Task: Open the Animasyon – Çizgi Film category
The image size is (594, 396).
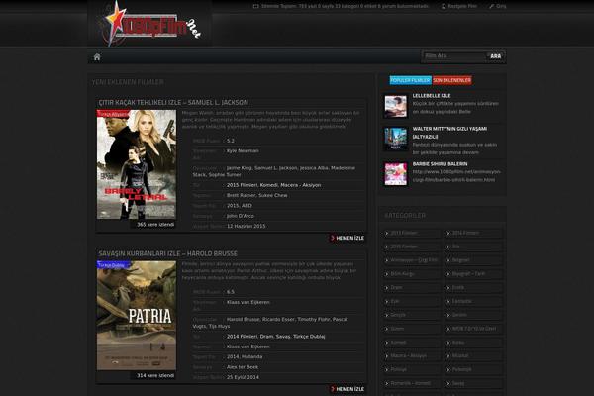Action: click(412, 260)
